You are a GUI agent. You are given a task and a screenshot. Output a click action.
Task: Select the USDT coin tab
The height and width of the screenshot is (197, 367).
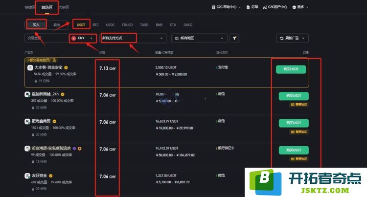(x=81, y=25)
